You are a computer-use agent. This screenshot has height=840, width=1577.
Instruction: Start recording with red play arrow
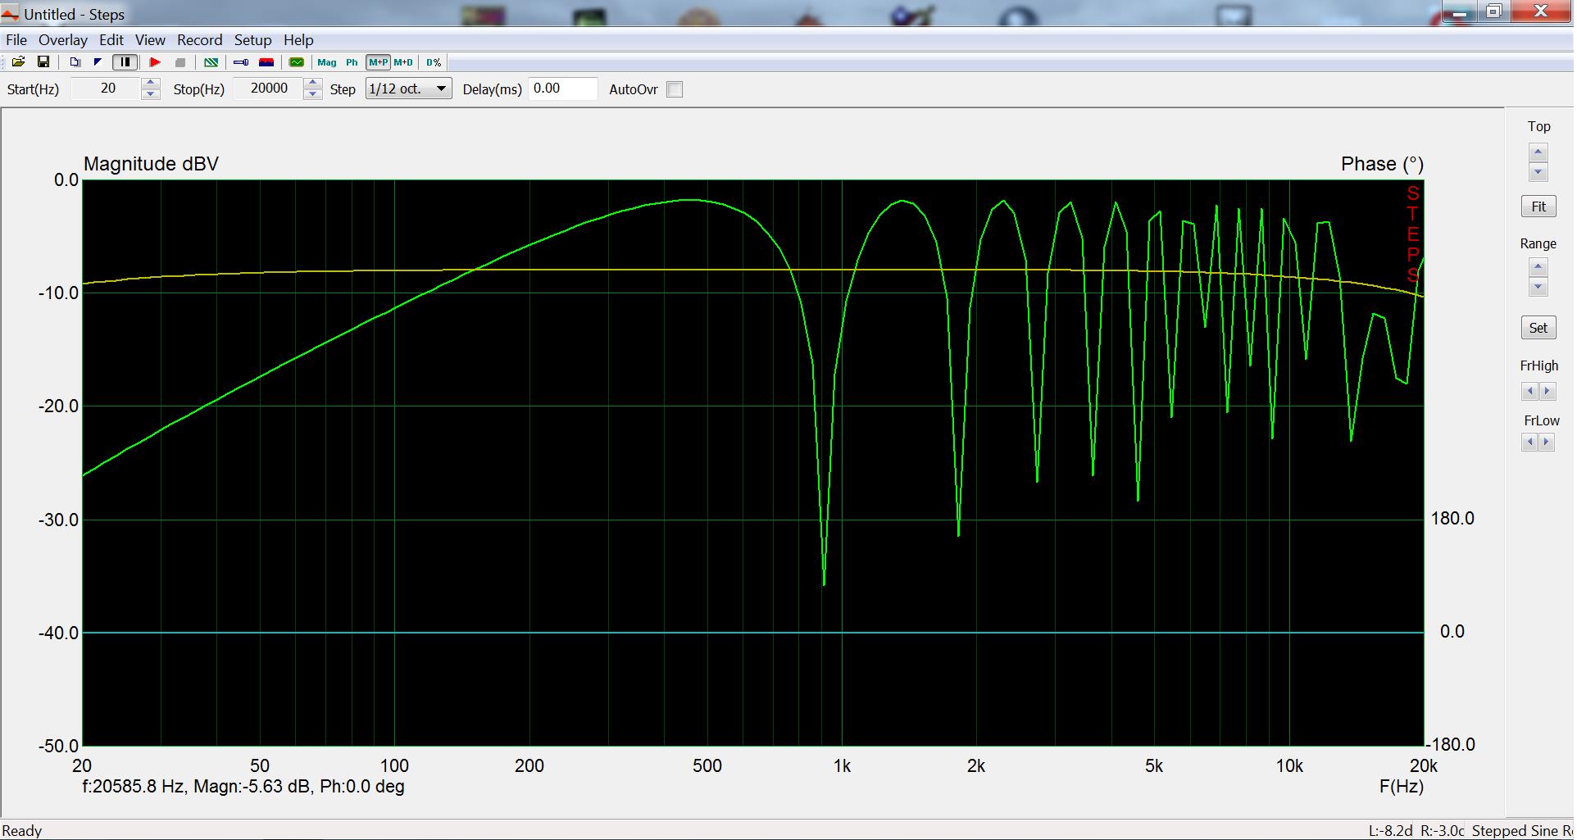click(x=155, y=62)
